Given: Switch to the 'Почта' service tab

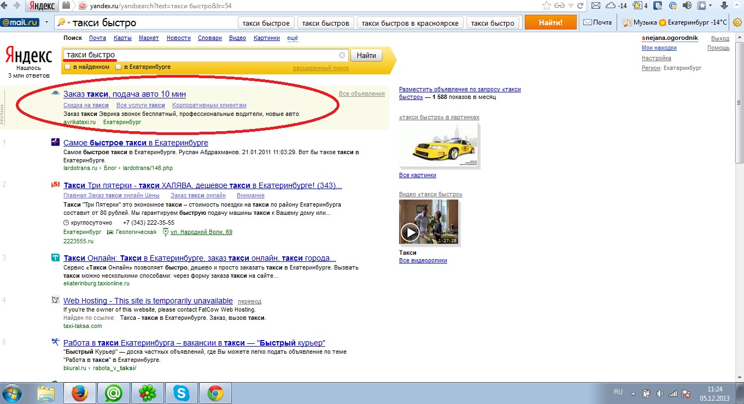Looking at the screenshot, I should [97, 38].
